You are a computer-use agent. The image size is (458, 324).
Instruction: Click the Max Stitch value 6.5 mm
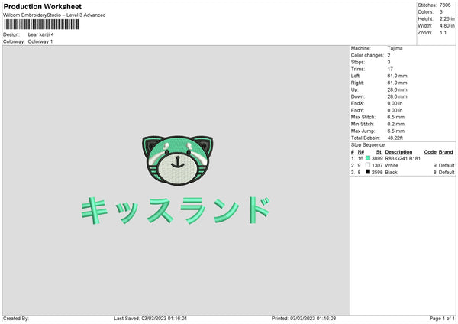tap(395, 117)
